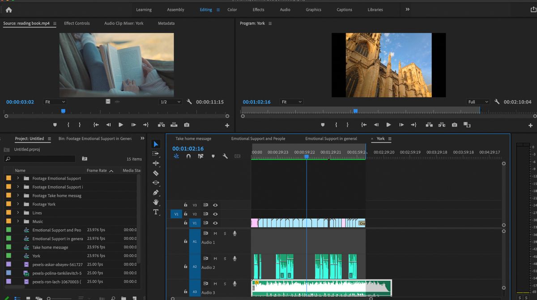
Task: Open timeline display settings wrench
Action: [225, 156]
